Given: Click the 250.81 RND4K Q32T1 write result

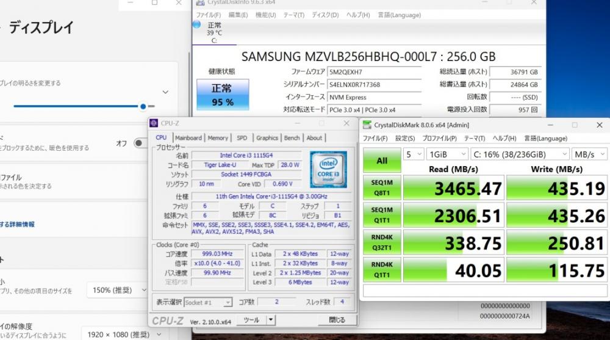Looking at the screenshot, I should pyautogui.click(x=557, y=243).
